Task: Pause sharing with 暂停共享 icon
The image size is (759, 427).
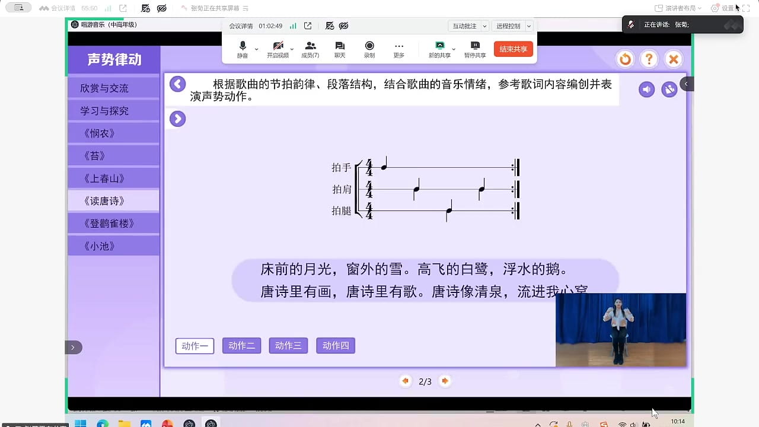Action: [x=475, y=49]
